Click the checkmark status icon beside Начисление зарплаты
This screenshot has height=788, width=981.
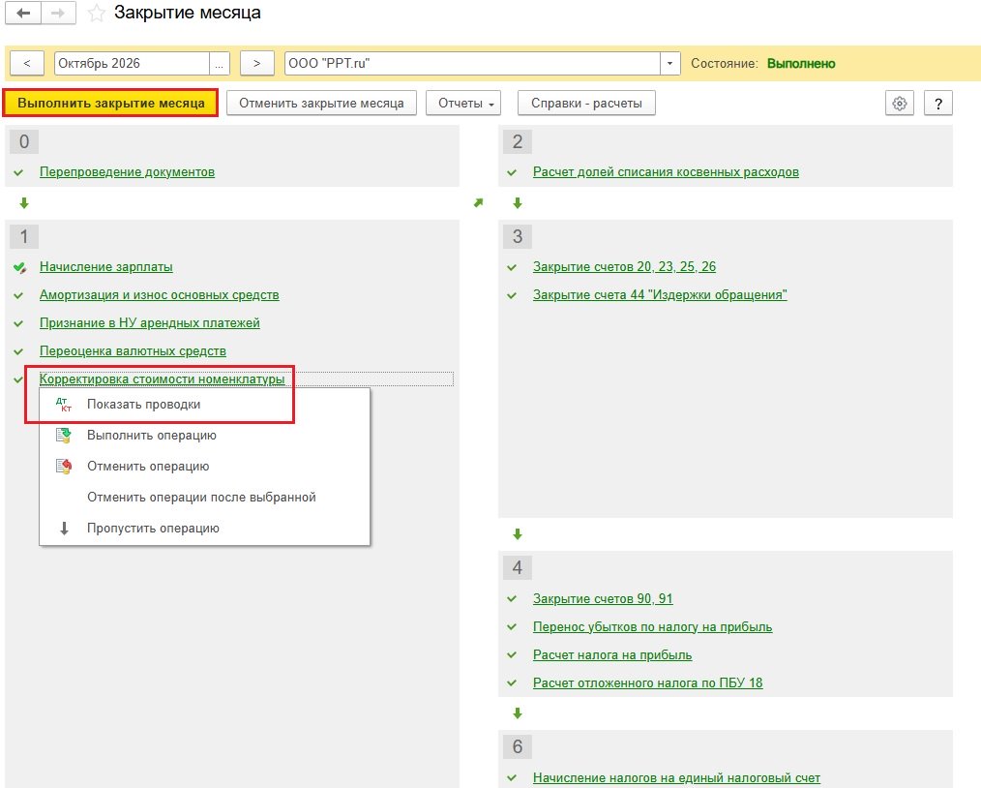pos(20,268)
